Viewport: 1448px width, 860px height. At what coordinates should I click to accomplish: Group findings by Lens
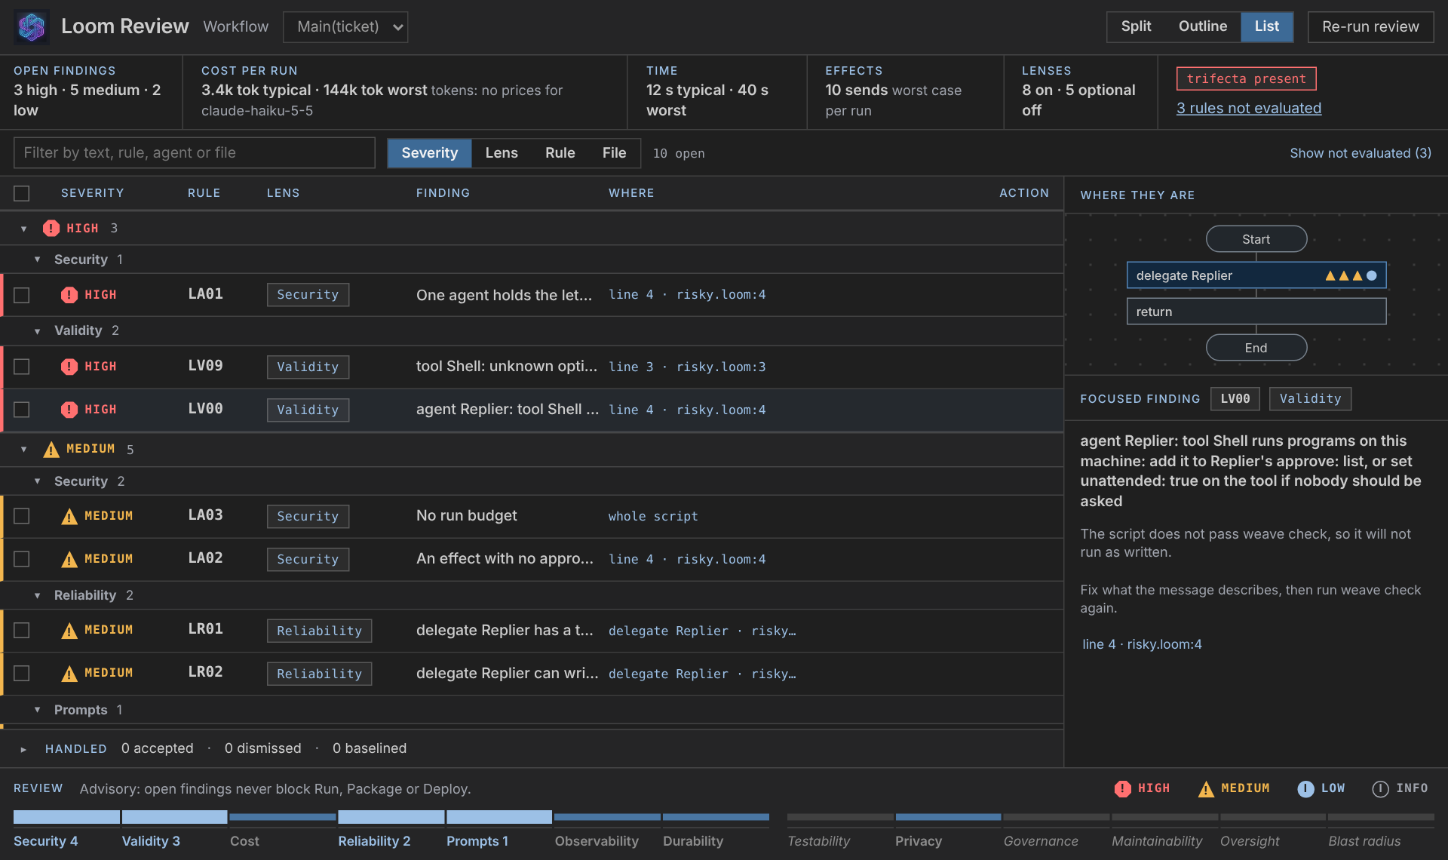click(x=502, y=153)
